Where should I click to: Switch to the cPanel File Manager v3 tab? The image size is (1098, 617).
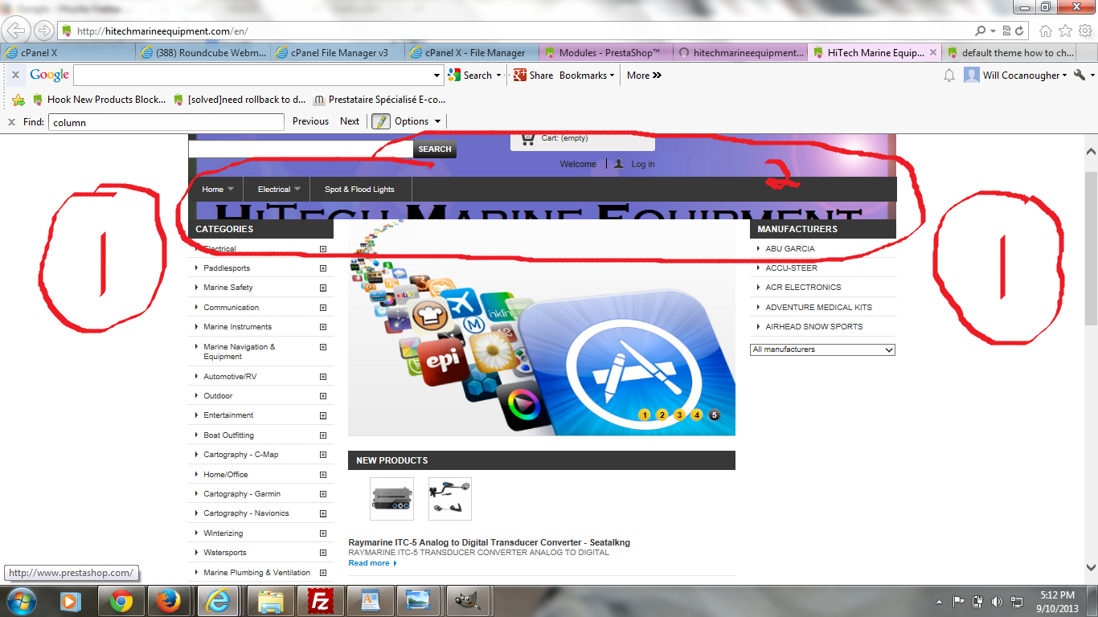tap(336, 52)
